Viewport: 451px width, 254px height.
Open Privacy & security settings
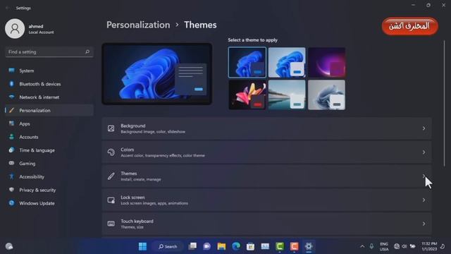point(49,190)
